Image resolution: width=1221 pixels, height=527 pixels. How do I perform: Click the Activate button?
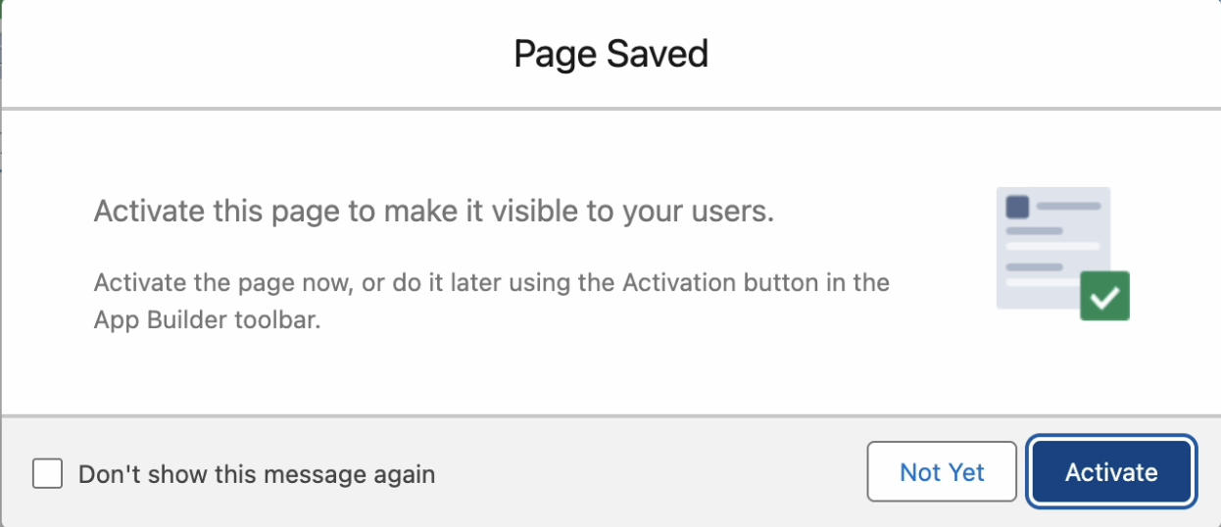[x=1111, y=472]
